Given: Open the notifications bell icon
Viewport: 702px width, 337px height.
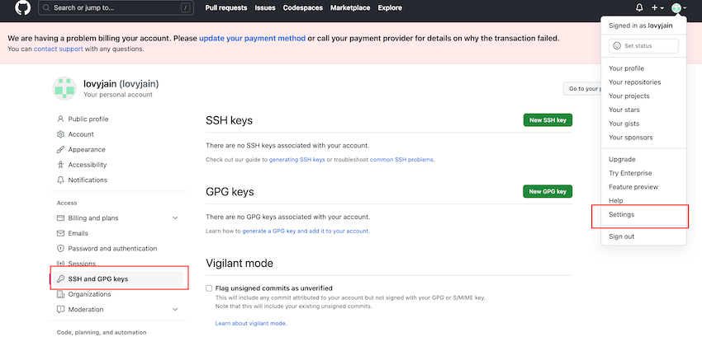Looking at the screenshot, I should (639, 7).
